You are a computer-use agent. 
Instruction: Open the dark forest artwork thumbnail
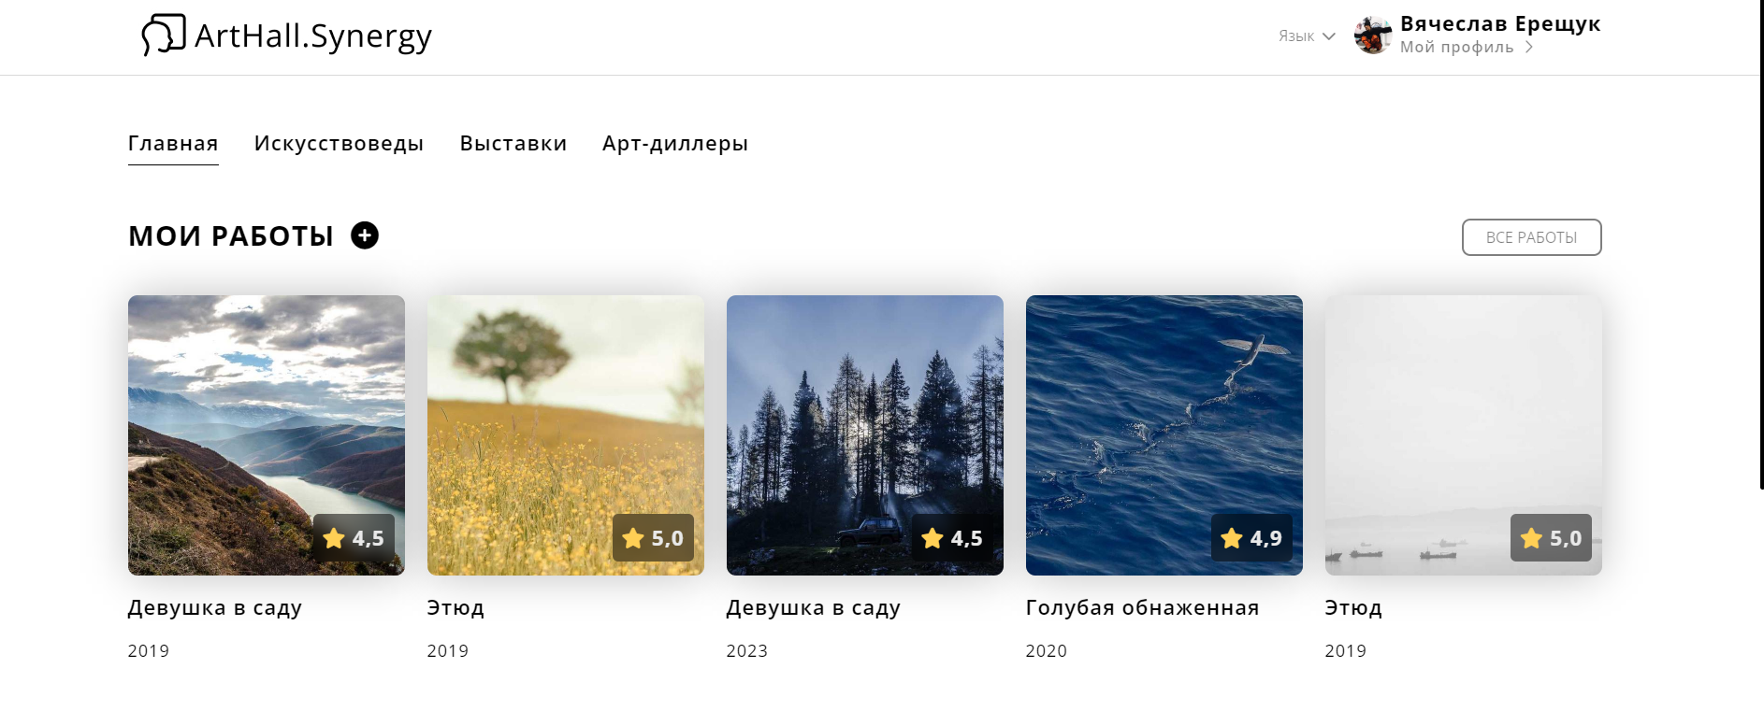click(865, 435)
